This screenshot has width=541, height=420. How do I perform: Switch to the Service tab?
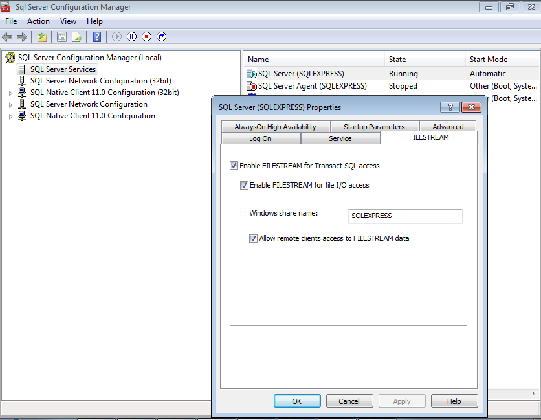(340, 138)
